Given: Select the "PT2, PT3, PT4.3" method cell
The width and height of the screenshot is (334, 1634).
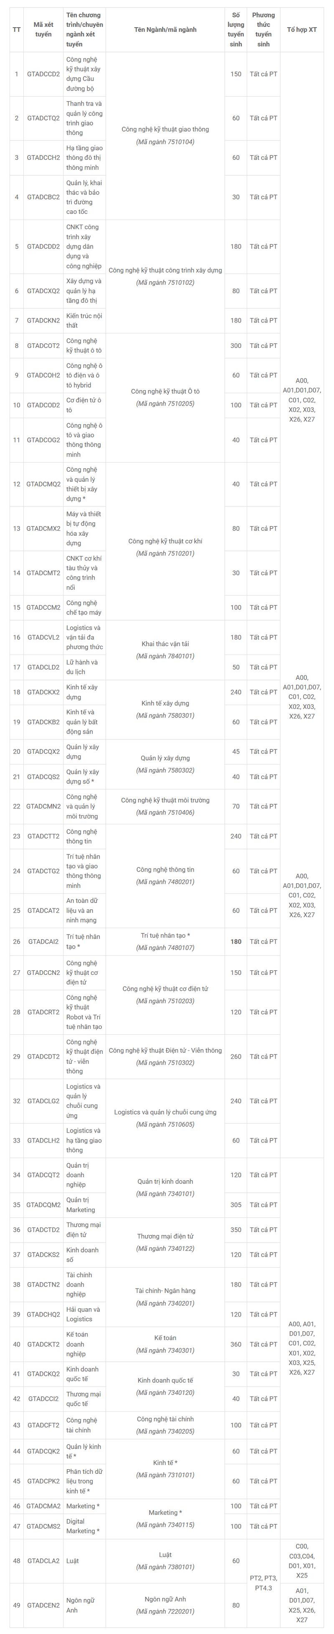Looking at the screenshot, I should 263,1583.
